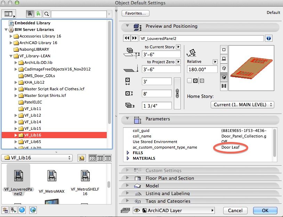Toggle the dashed box orientation icon

202,81
